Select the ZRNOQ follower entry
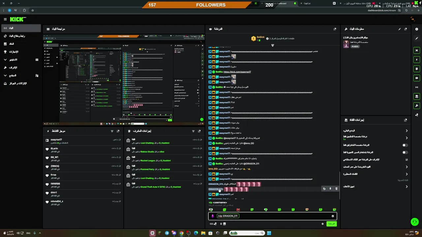 [83, 167]
